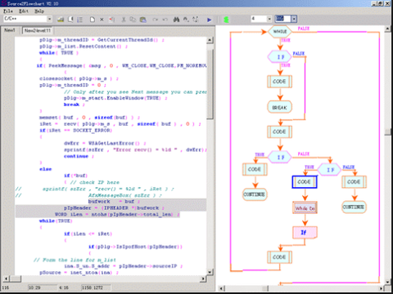Click the blue run arrow in toolbar

(209, 20)
